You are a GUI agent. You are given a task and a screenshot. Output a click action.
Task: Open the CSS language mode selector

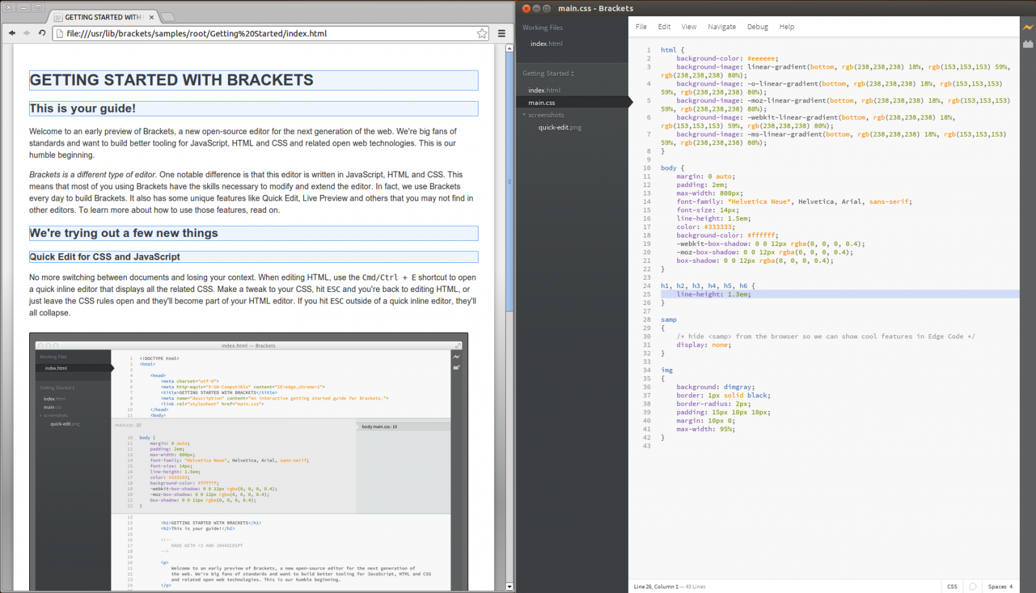pyautogui.click(x=952, y=587)
